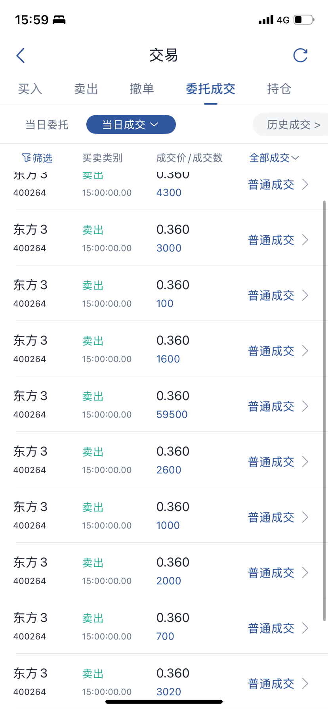The width and height of the screenshot is (328, 710).
Task: Tap chevron on the 700 shares row
Action: (305, 628)
